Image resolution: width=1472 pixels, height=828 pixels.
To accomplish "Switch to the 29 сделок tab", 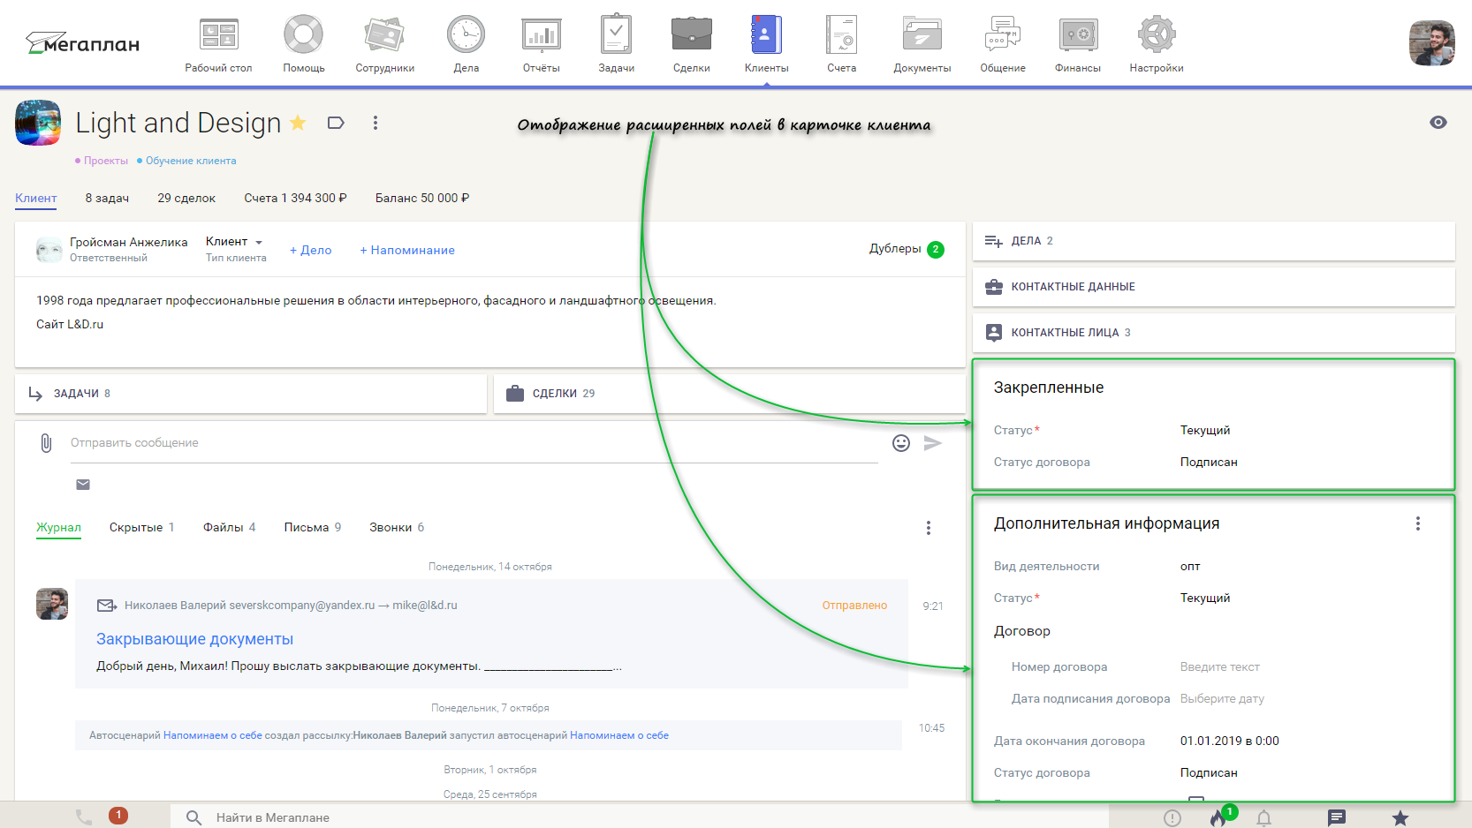I will [186, 198].
